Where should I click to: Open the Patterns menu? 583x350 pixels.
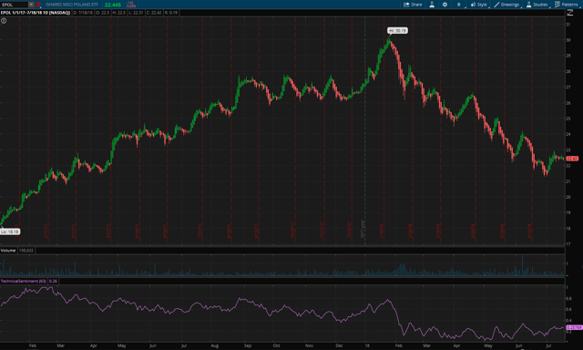click(x=567, y=5)
